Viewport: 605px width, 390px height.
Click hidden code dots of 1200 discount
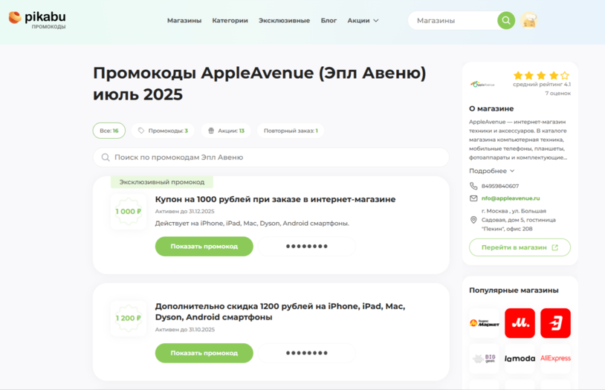click(307, 353)
